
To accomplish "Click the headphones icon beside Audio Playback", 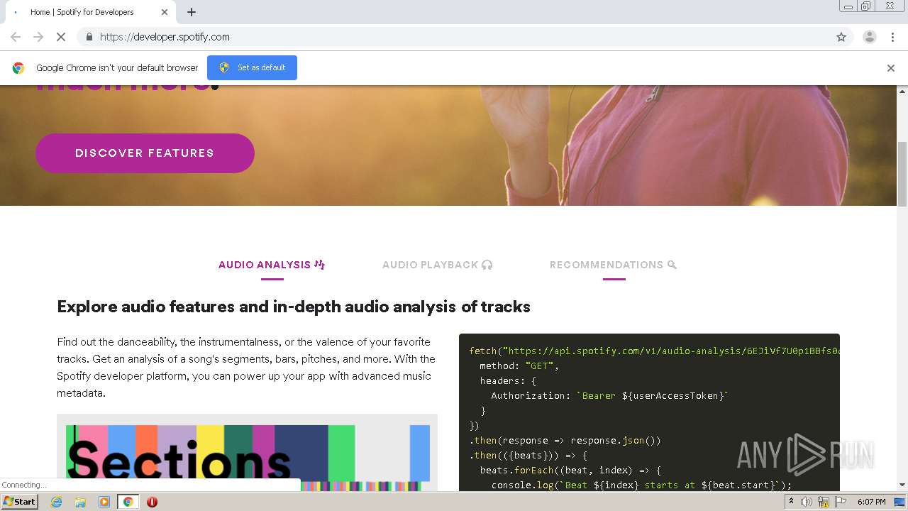I will pos(487,265).
